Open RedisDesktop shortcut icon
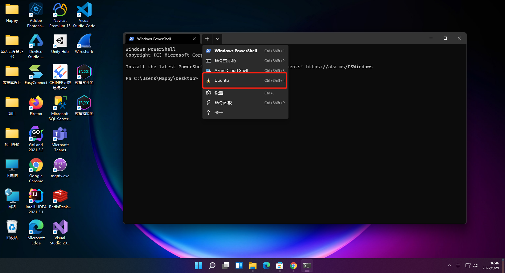 coord(60,199)
